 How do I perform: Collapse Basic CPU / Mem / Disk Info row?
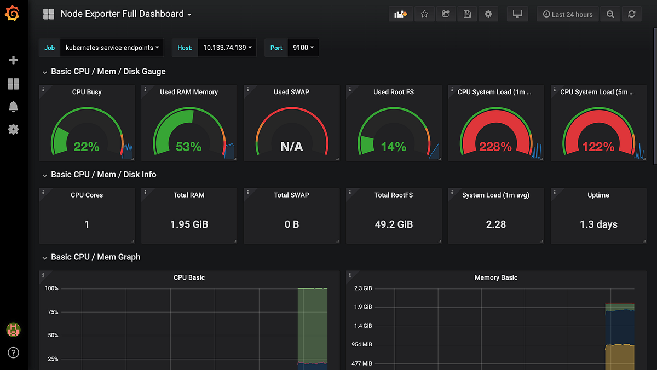point(100,175)
